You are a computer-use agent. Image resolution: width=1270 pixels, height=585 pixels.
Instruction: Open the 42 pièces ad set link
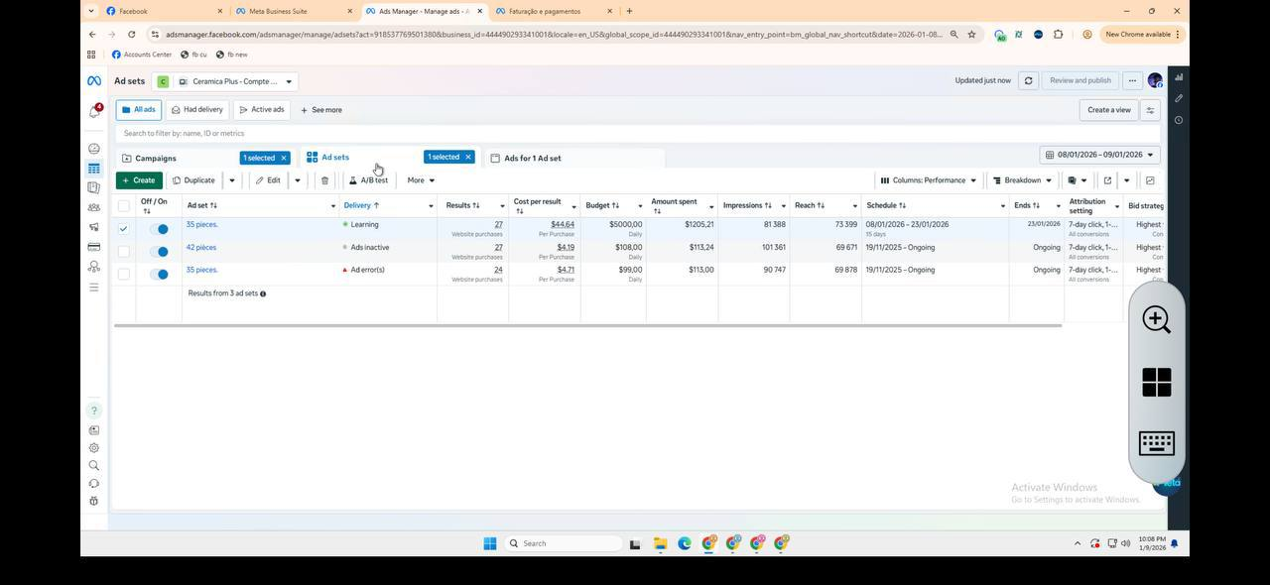tap(201, 247)
